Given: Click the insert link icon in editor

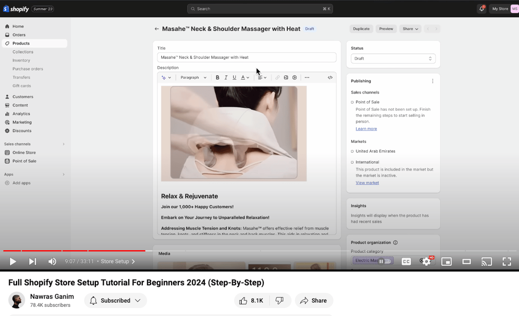Looking at the screenshot, I should coord(278,77).
